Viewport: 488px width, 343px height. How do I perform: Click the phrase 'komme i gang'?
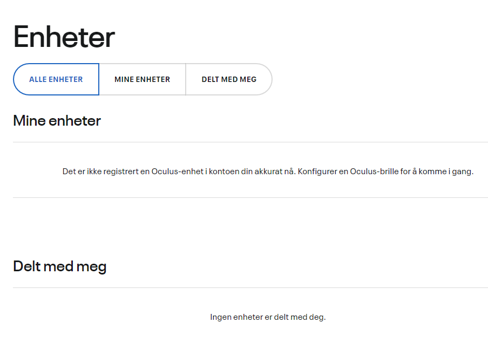[x=445, y=172]
